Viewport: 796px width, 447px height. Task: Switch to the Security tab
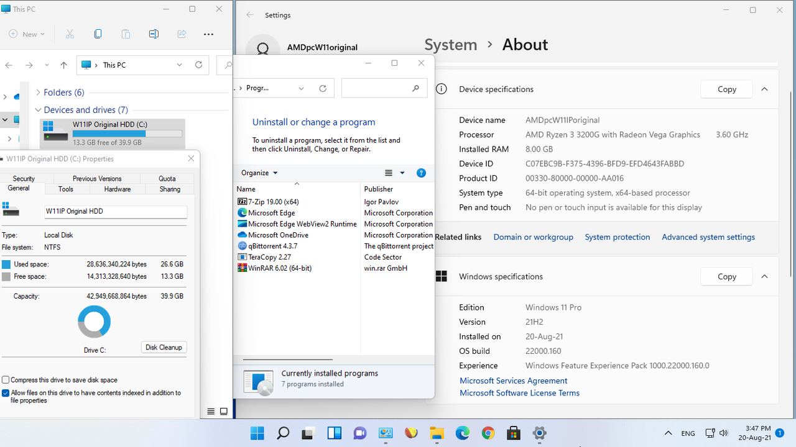pos(23,178)
